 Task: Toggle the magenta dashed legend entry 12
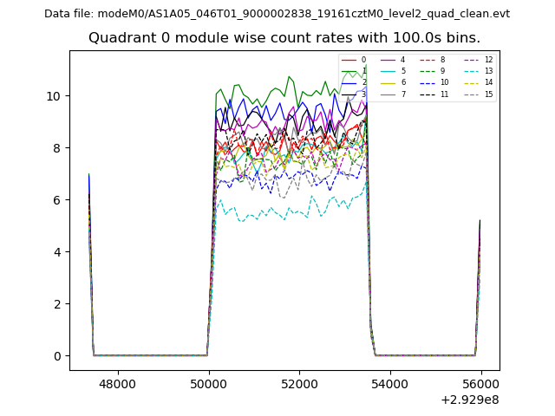click(x=474, y=60)
